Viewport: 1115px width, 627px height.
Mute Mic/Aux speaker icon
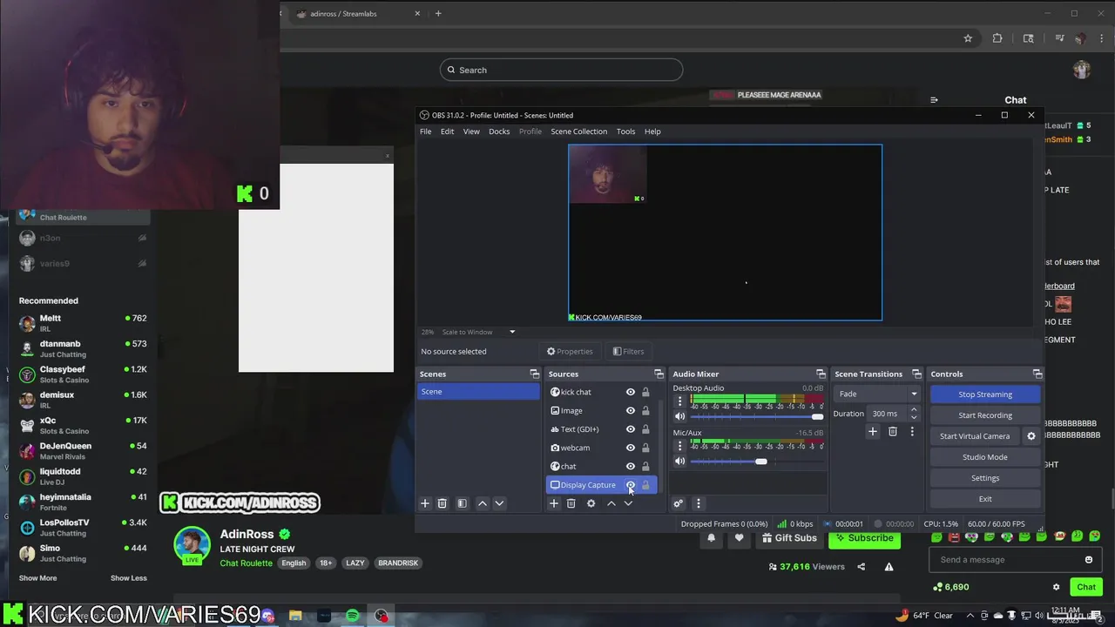tap(679, 462)
